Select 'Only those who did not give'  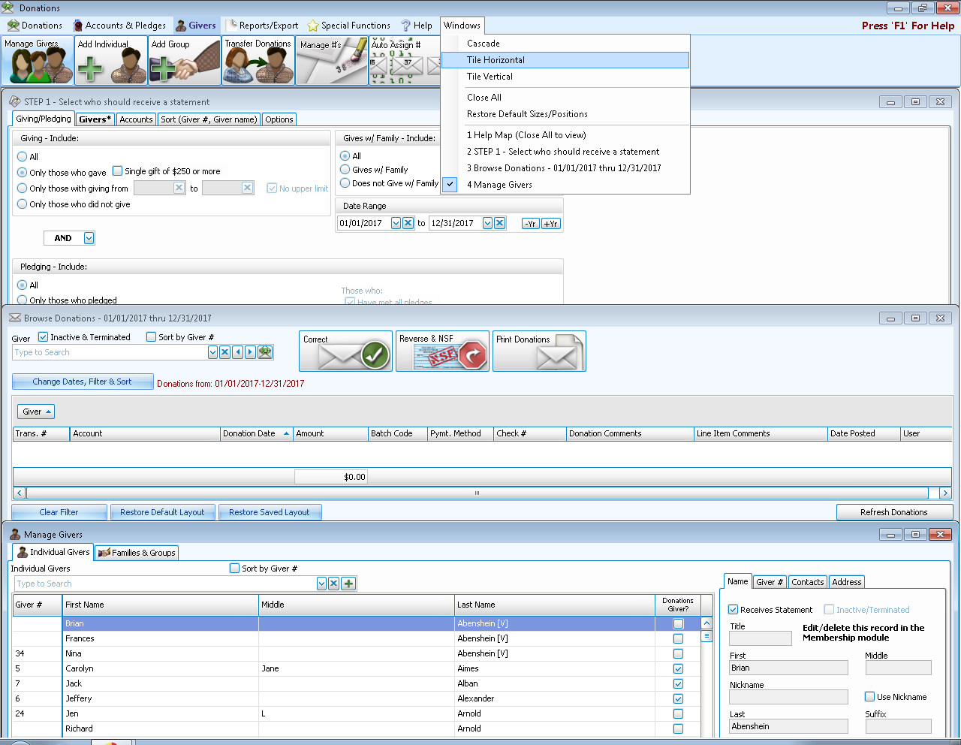[x=23, y=204]
